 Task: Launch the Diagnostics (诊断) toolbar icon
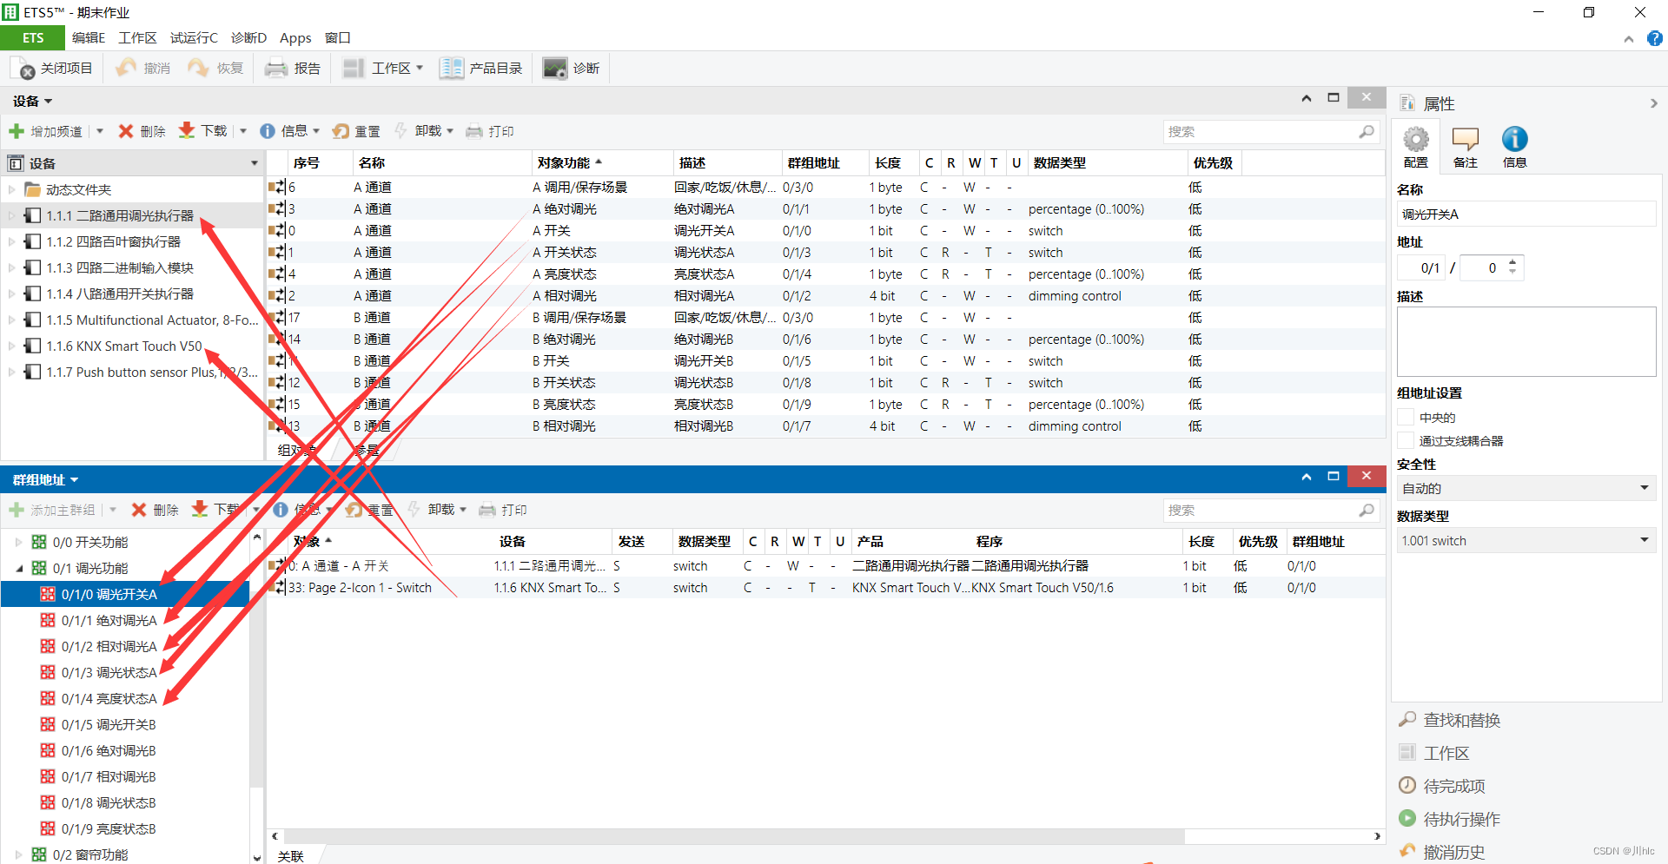(554, 69)
